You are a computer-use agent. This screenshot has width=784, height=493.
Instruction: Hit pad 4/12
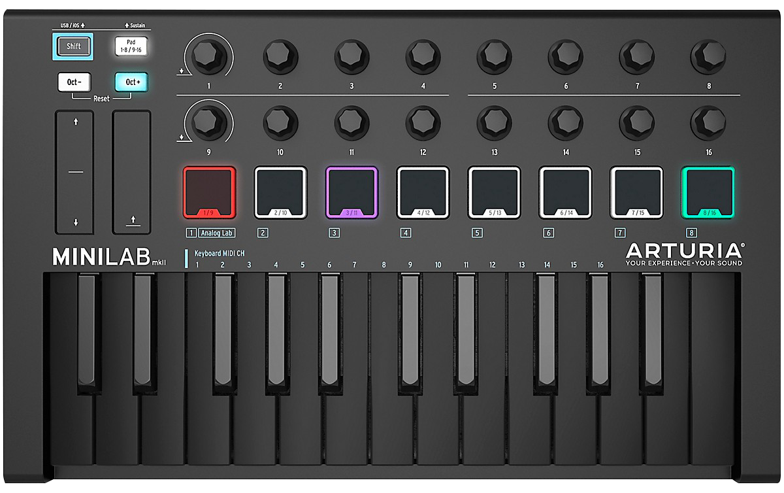tap(423, 192)
